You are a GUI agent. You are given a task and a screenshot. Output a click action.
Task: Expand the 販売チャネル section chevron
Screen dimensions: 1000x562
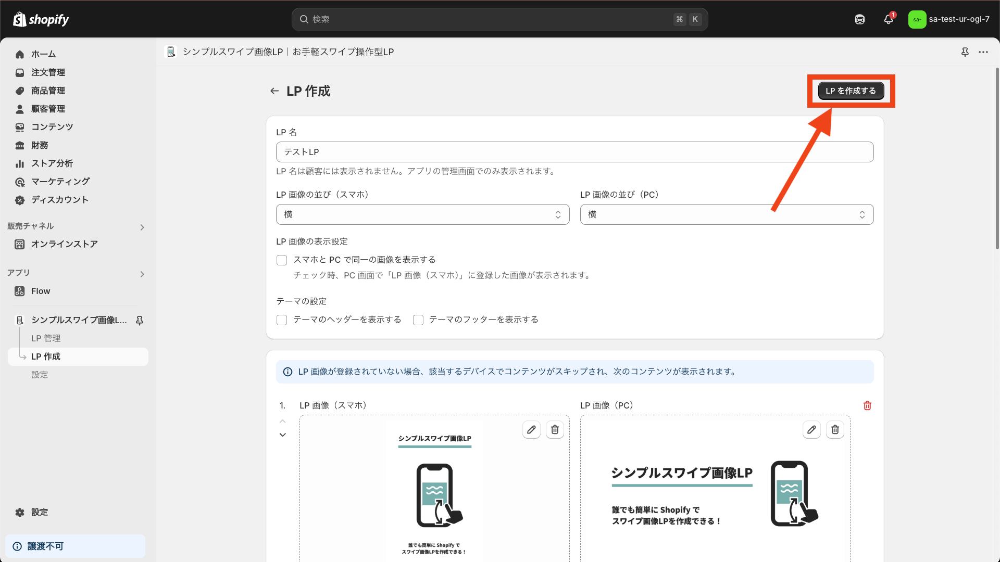[x=142, y=227]
